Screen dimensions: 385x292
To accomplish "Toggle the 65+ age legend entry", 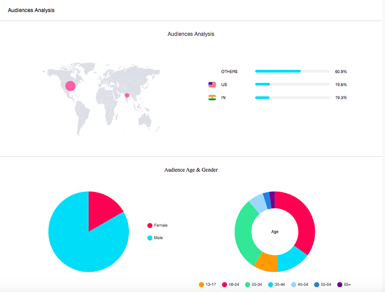I will pyautogui.click(x=344, y=285).
